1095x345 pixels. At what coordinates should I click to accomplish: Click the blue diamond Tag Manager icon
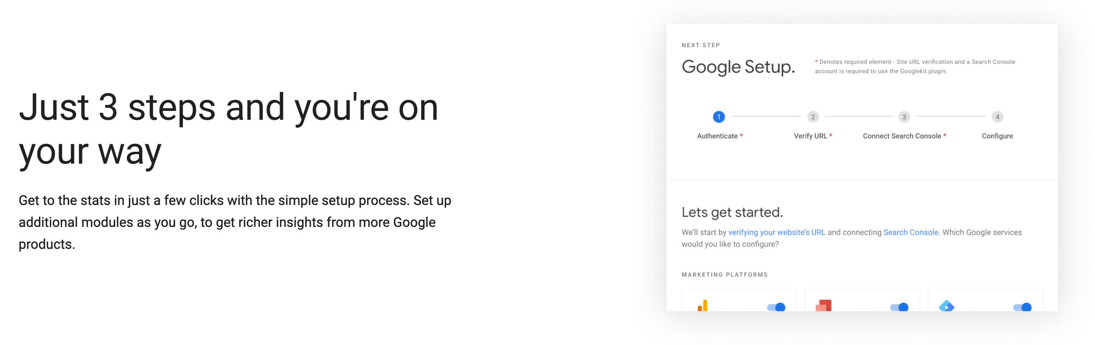(946, 306)
